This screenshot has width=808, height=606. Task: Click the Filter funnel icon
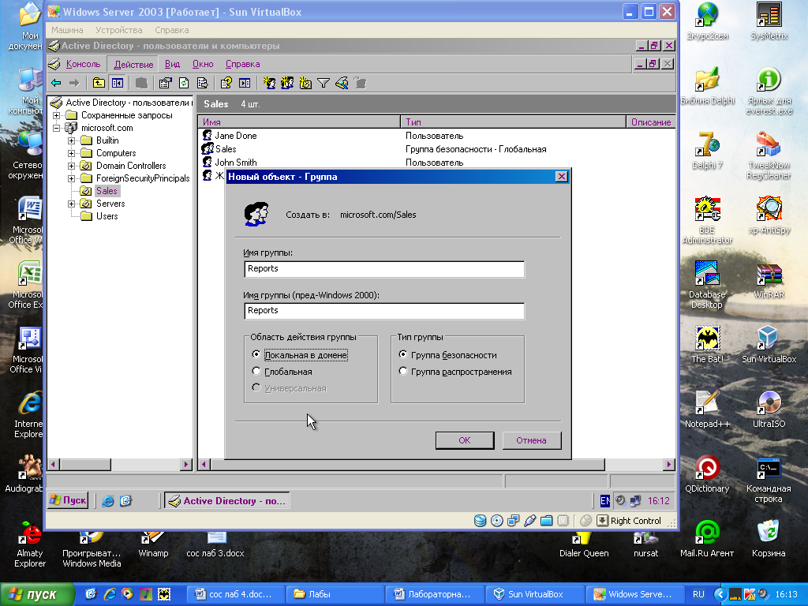coord(323,83)
